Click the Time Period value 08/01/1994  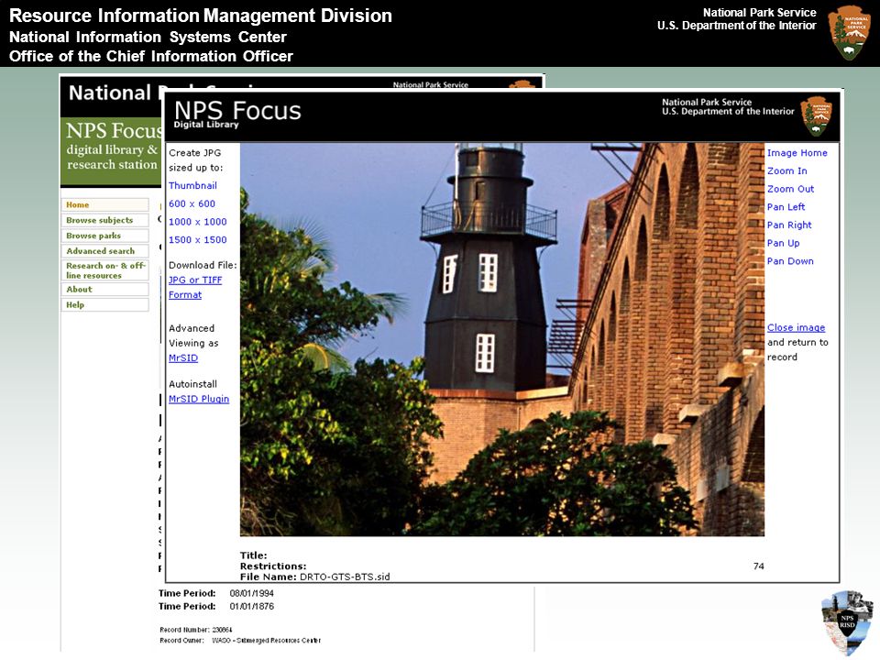(x=251, y=593)
